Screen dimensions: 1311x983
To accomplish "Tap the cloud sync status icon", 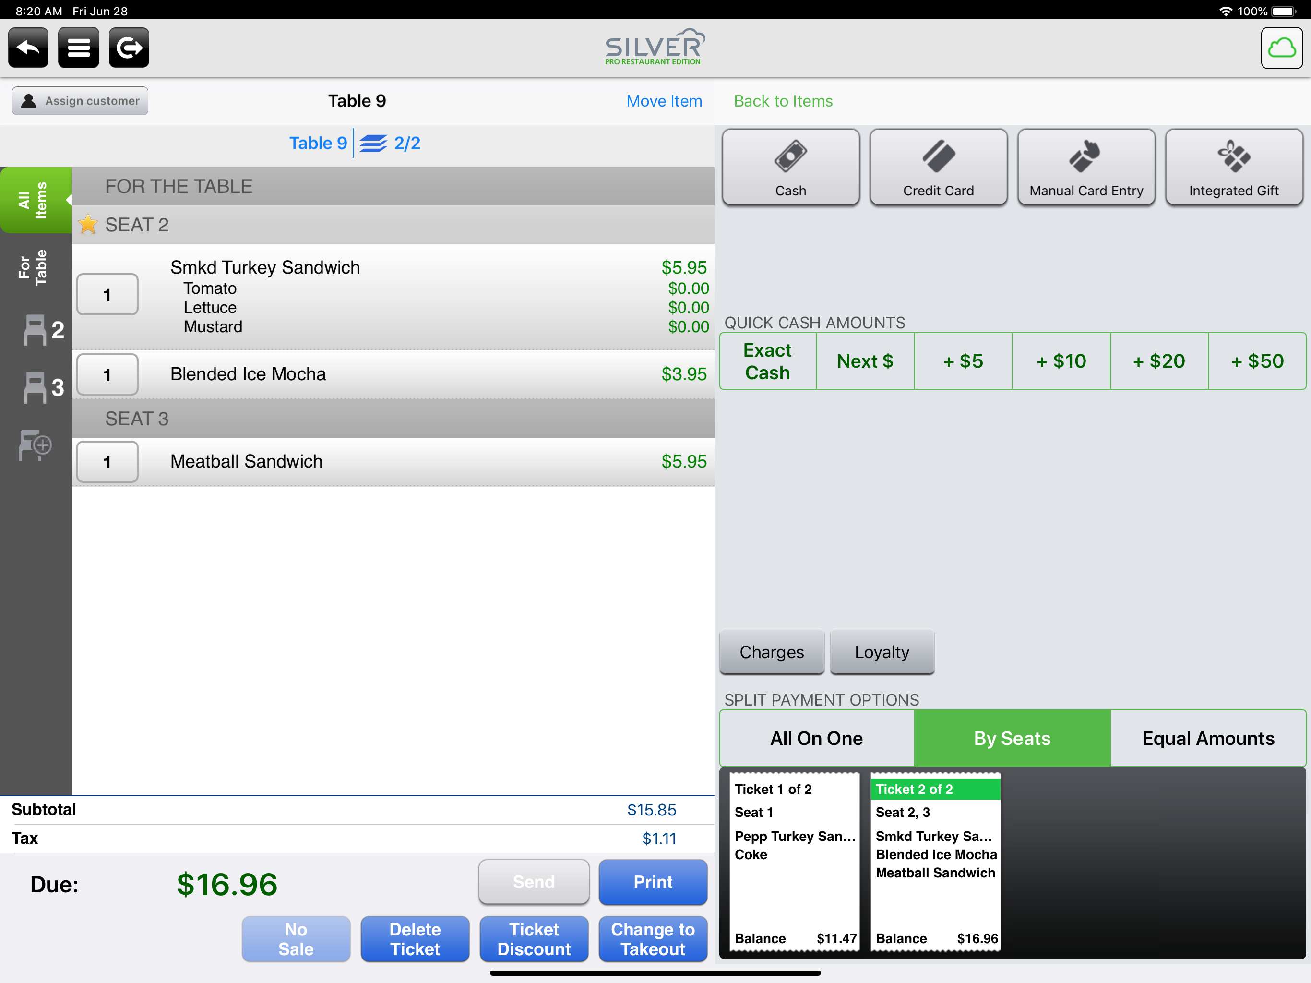I will pos(1281,48).
